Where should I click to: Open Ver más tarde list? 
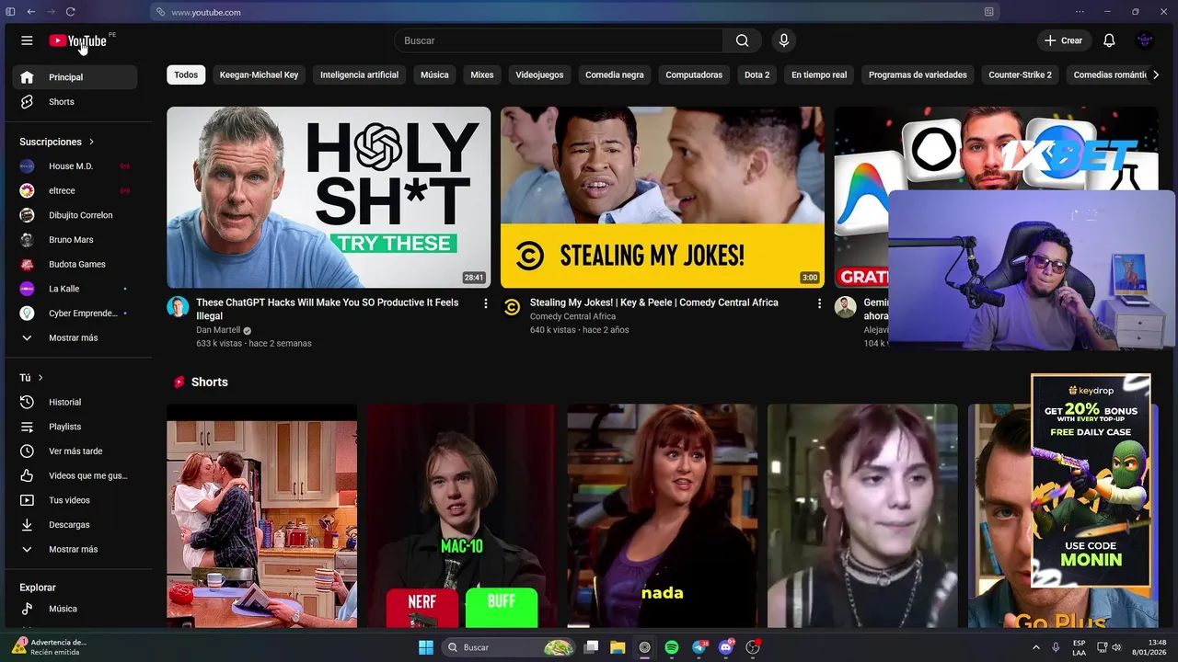pos(75,451)
